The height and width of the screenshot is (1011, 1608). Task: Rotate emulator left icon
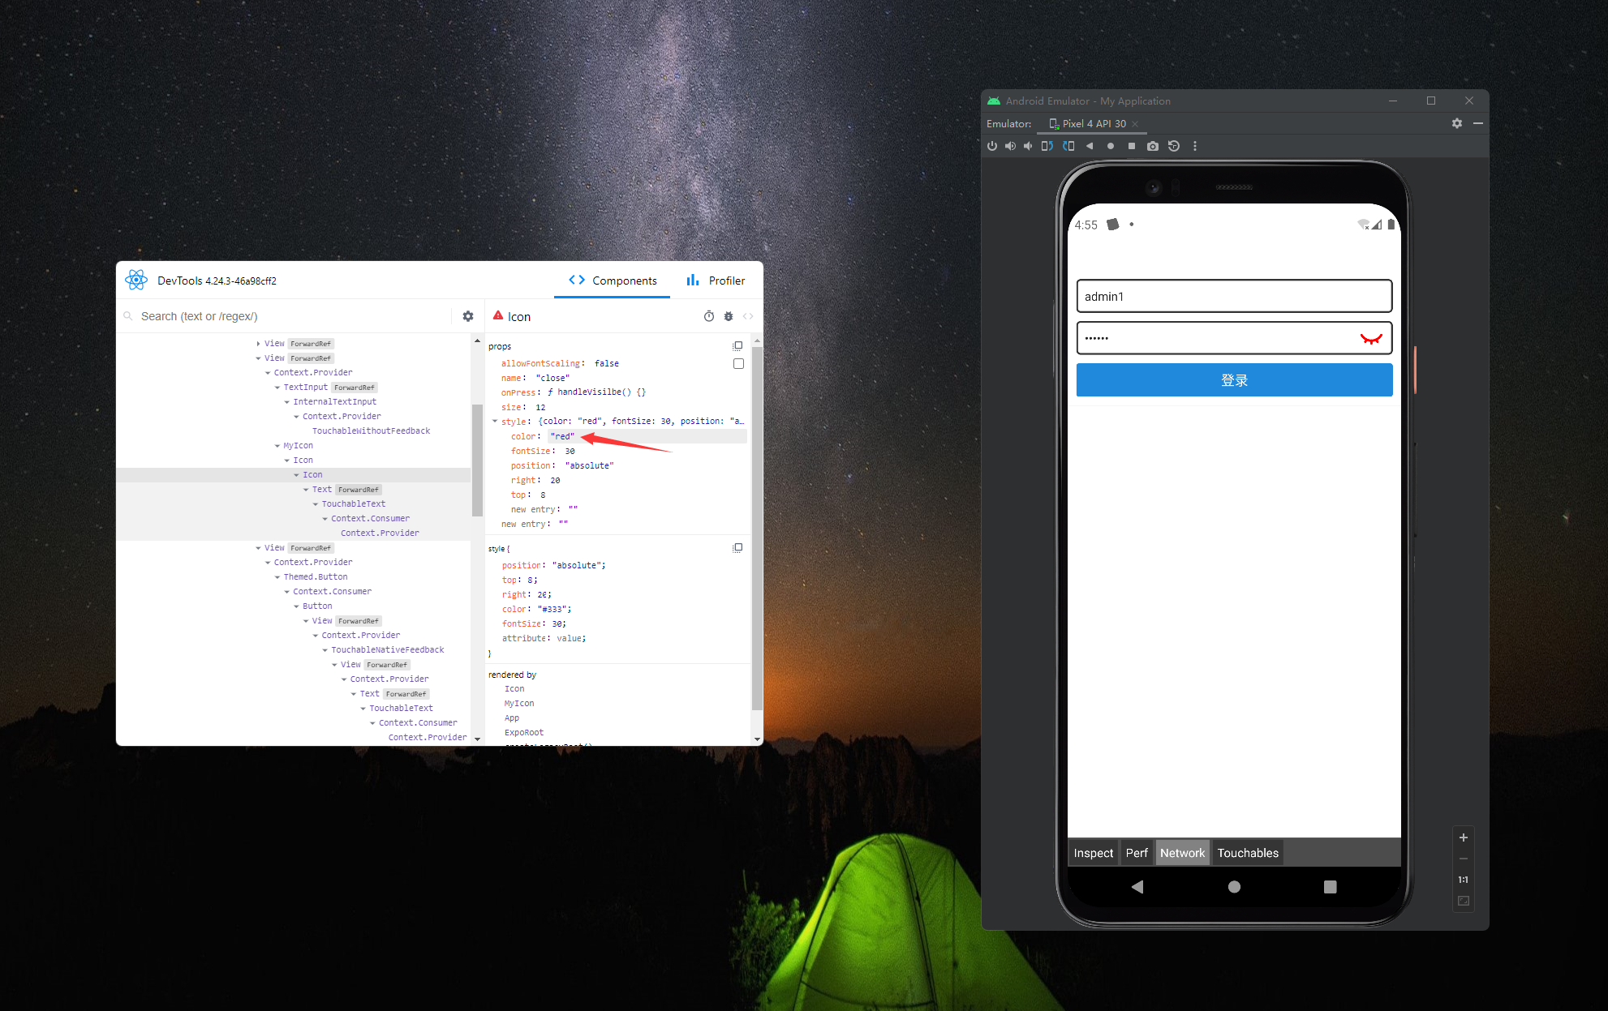coord(1047,146)
